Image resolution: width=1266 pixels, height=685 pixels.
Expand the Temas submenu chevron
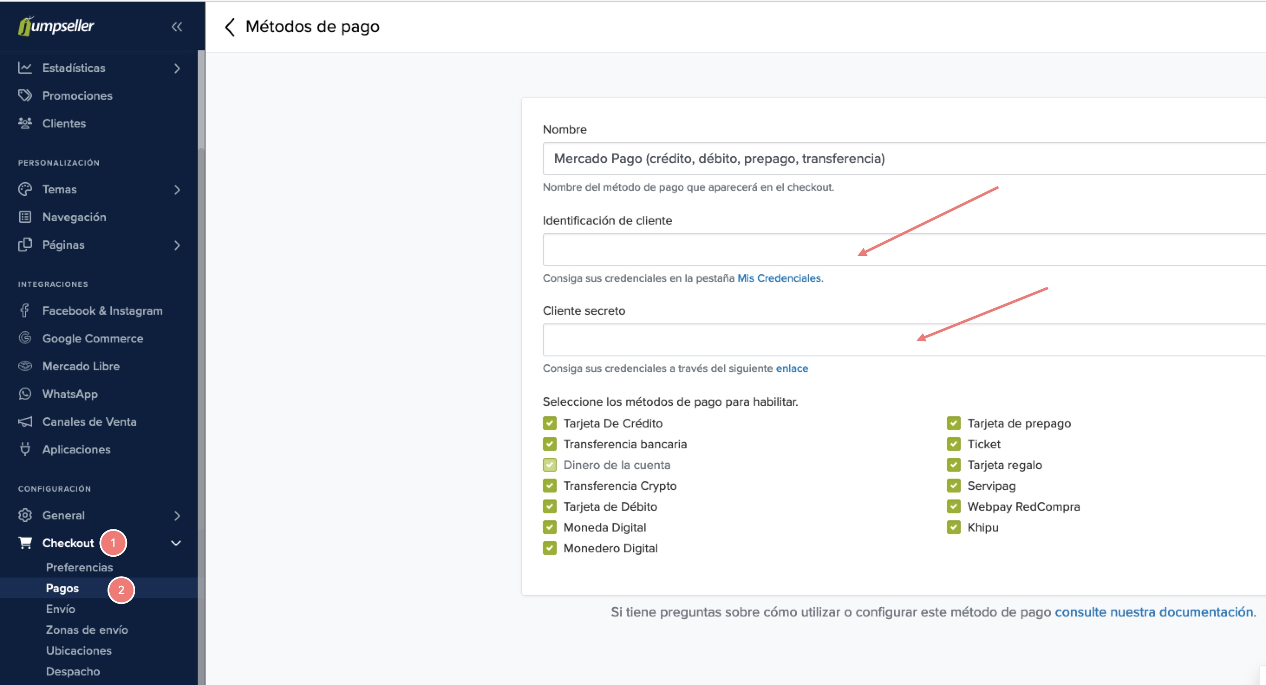click(177, 190)
